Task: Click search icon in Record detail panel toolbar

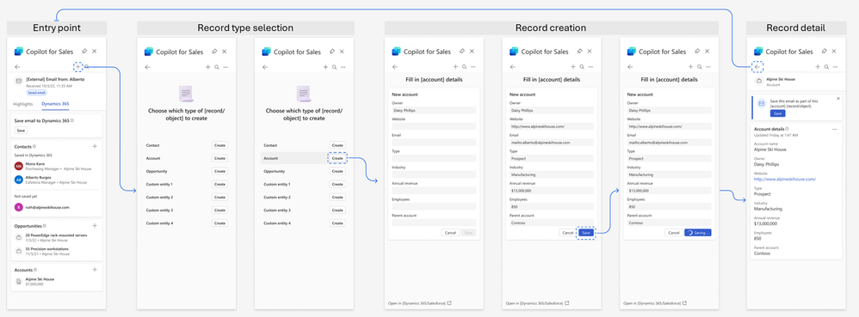Action: click(x=826, y=67)
